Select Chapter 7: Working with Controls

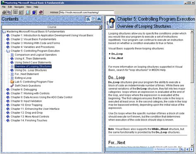(x=30, y=93)
